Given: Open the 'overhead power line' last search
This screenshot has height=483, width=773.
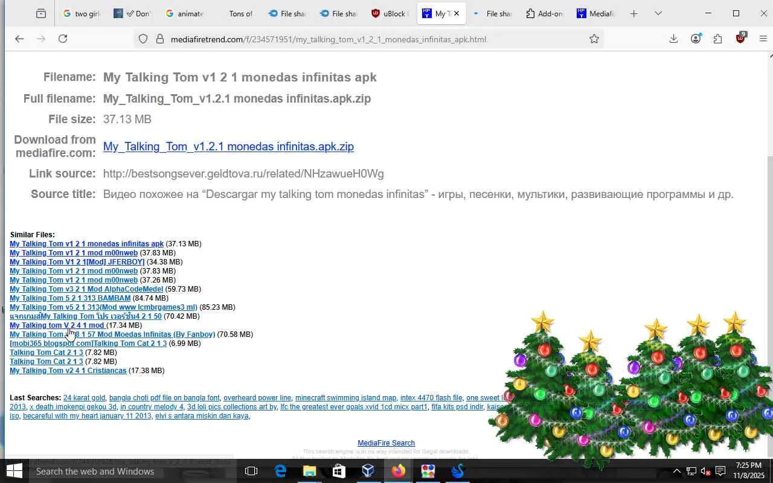Looking at the screenshot, I should coord(257,398).
